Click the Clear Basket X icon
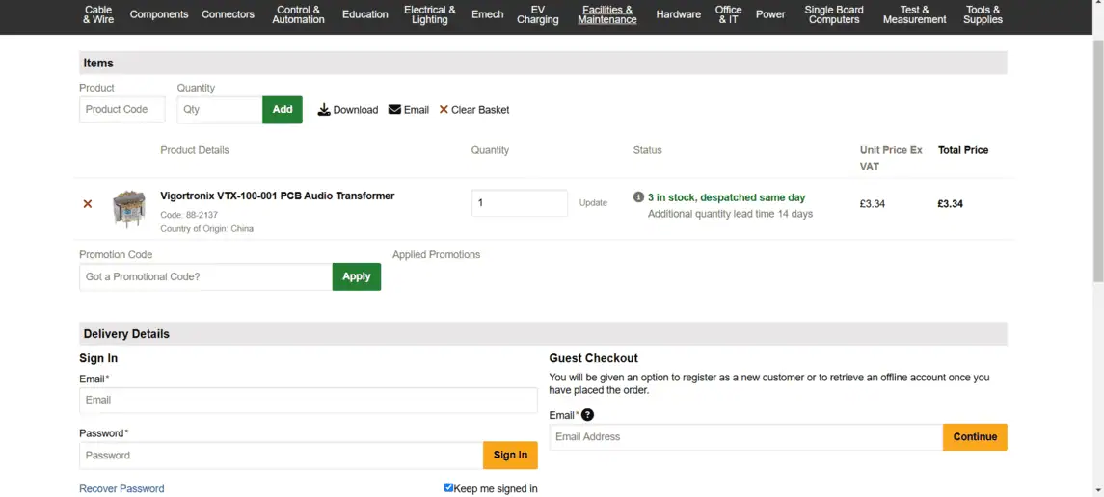Image resolution: width=1104 pixels, height=497 pixels. click(444, 110)
